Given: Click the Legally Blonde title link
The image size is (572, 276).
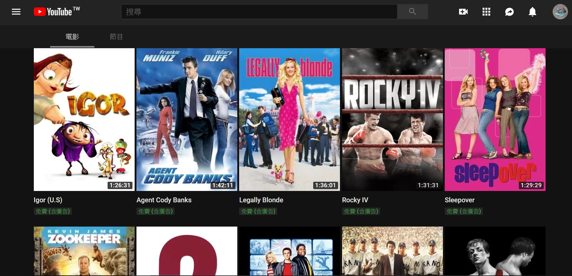Looking at the screenshot, I should 261,200.
